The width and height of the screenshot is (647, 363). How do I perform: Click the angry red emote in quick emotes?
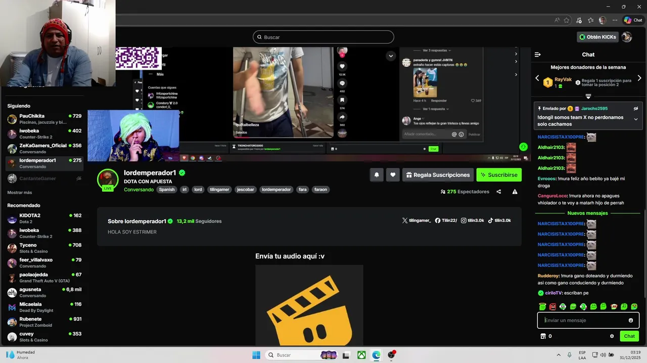(552, 307)
